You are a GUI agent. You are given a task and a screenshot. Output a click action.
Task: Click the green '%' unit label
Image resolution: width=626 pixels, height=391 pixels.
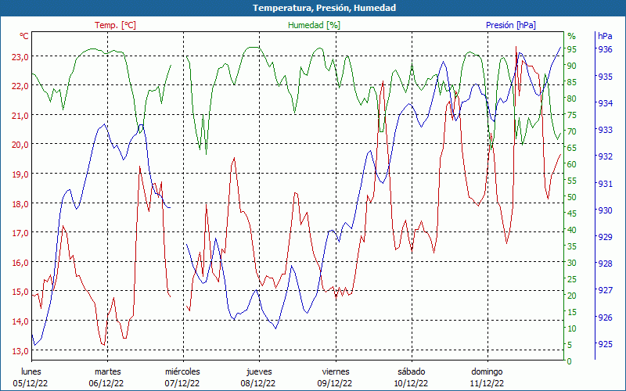[572, 36]
